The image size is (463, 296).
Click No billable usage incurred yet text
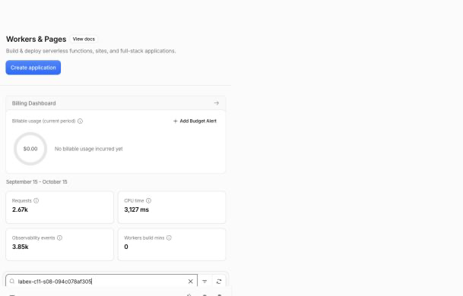pyautogui.click(x=89, y=149)
